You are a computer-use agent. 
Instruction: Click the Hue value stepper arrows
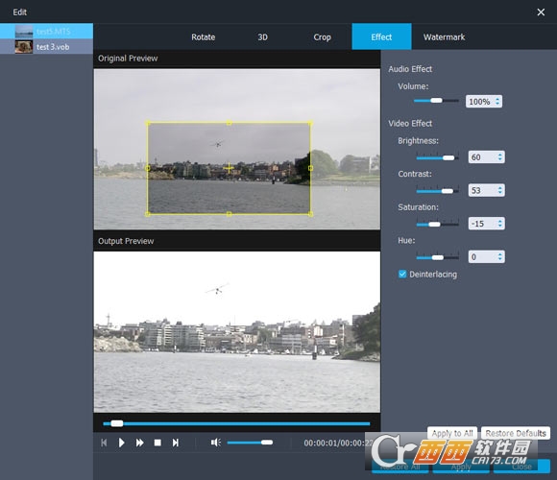coord(500,256)
